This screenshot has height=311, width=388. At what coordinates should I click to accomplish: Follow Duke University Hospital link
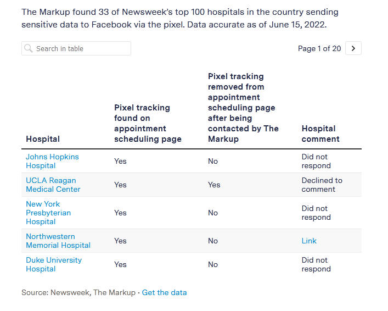53,264
